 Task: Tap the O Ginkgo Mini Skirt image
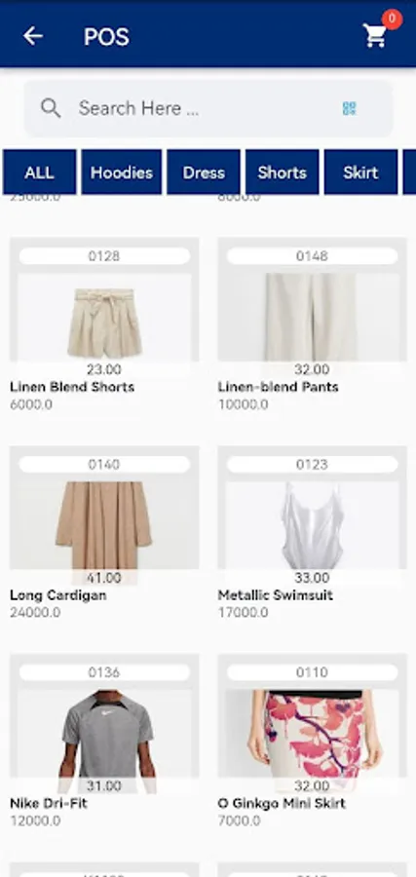[x=312, y=734]
